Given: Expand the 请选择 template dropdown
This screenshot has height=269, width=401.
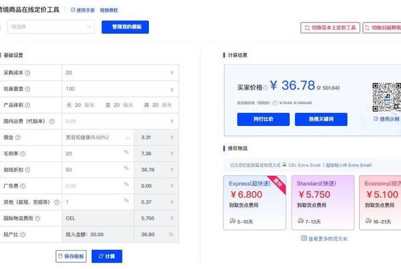Looking at the screenshot, I should click(x=51, y=27).
